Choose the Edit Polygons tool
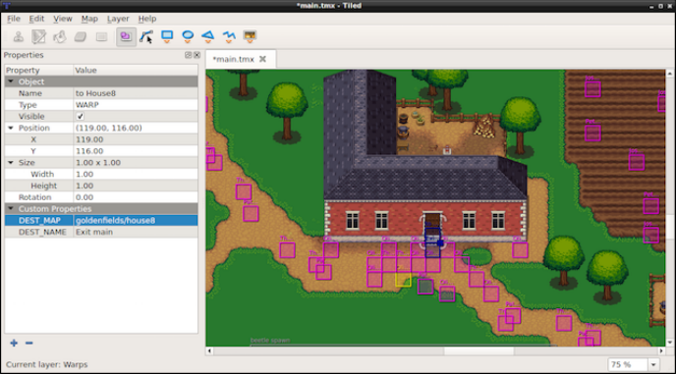Viewport: 676px width, 374px height. click(146, 36)
